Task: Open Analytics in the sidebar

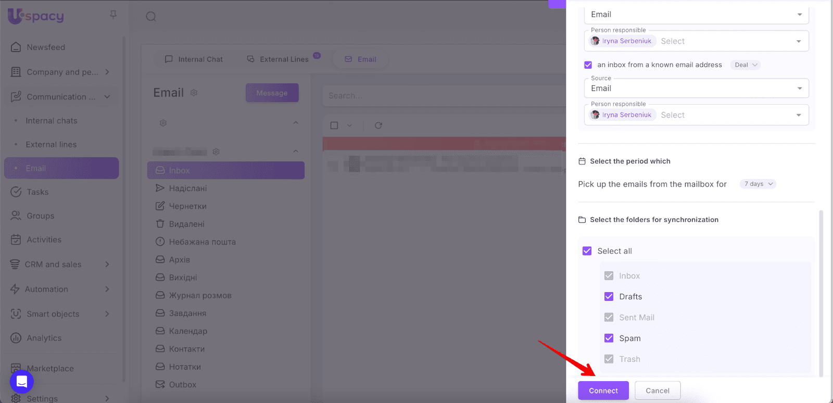Action: click(x=44, y=338)
